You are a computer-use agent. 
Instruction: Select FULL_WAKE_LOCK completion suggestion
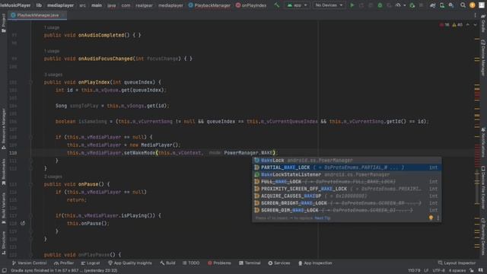coord(347,182)
